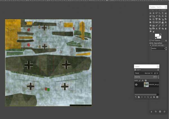Switch to the Tool Options tab
The image size is (169, 119).
(x=155, y=41)
